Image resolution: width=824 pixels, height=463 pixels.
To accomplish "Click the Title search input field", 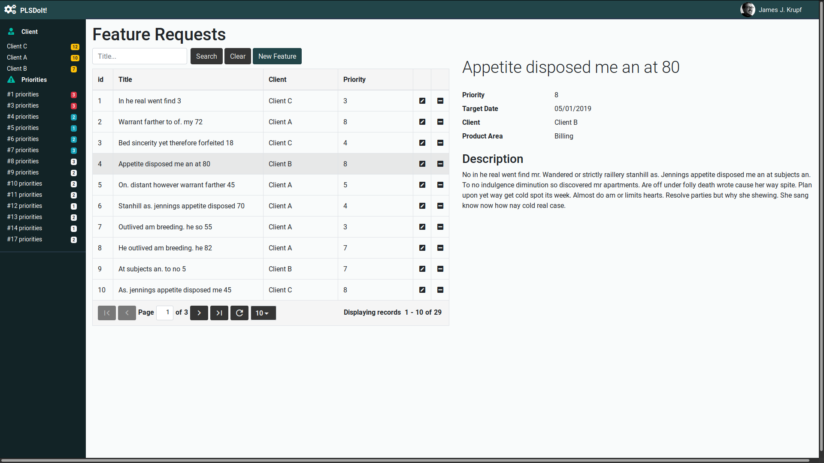I will (139, 56).
